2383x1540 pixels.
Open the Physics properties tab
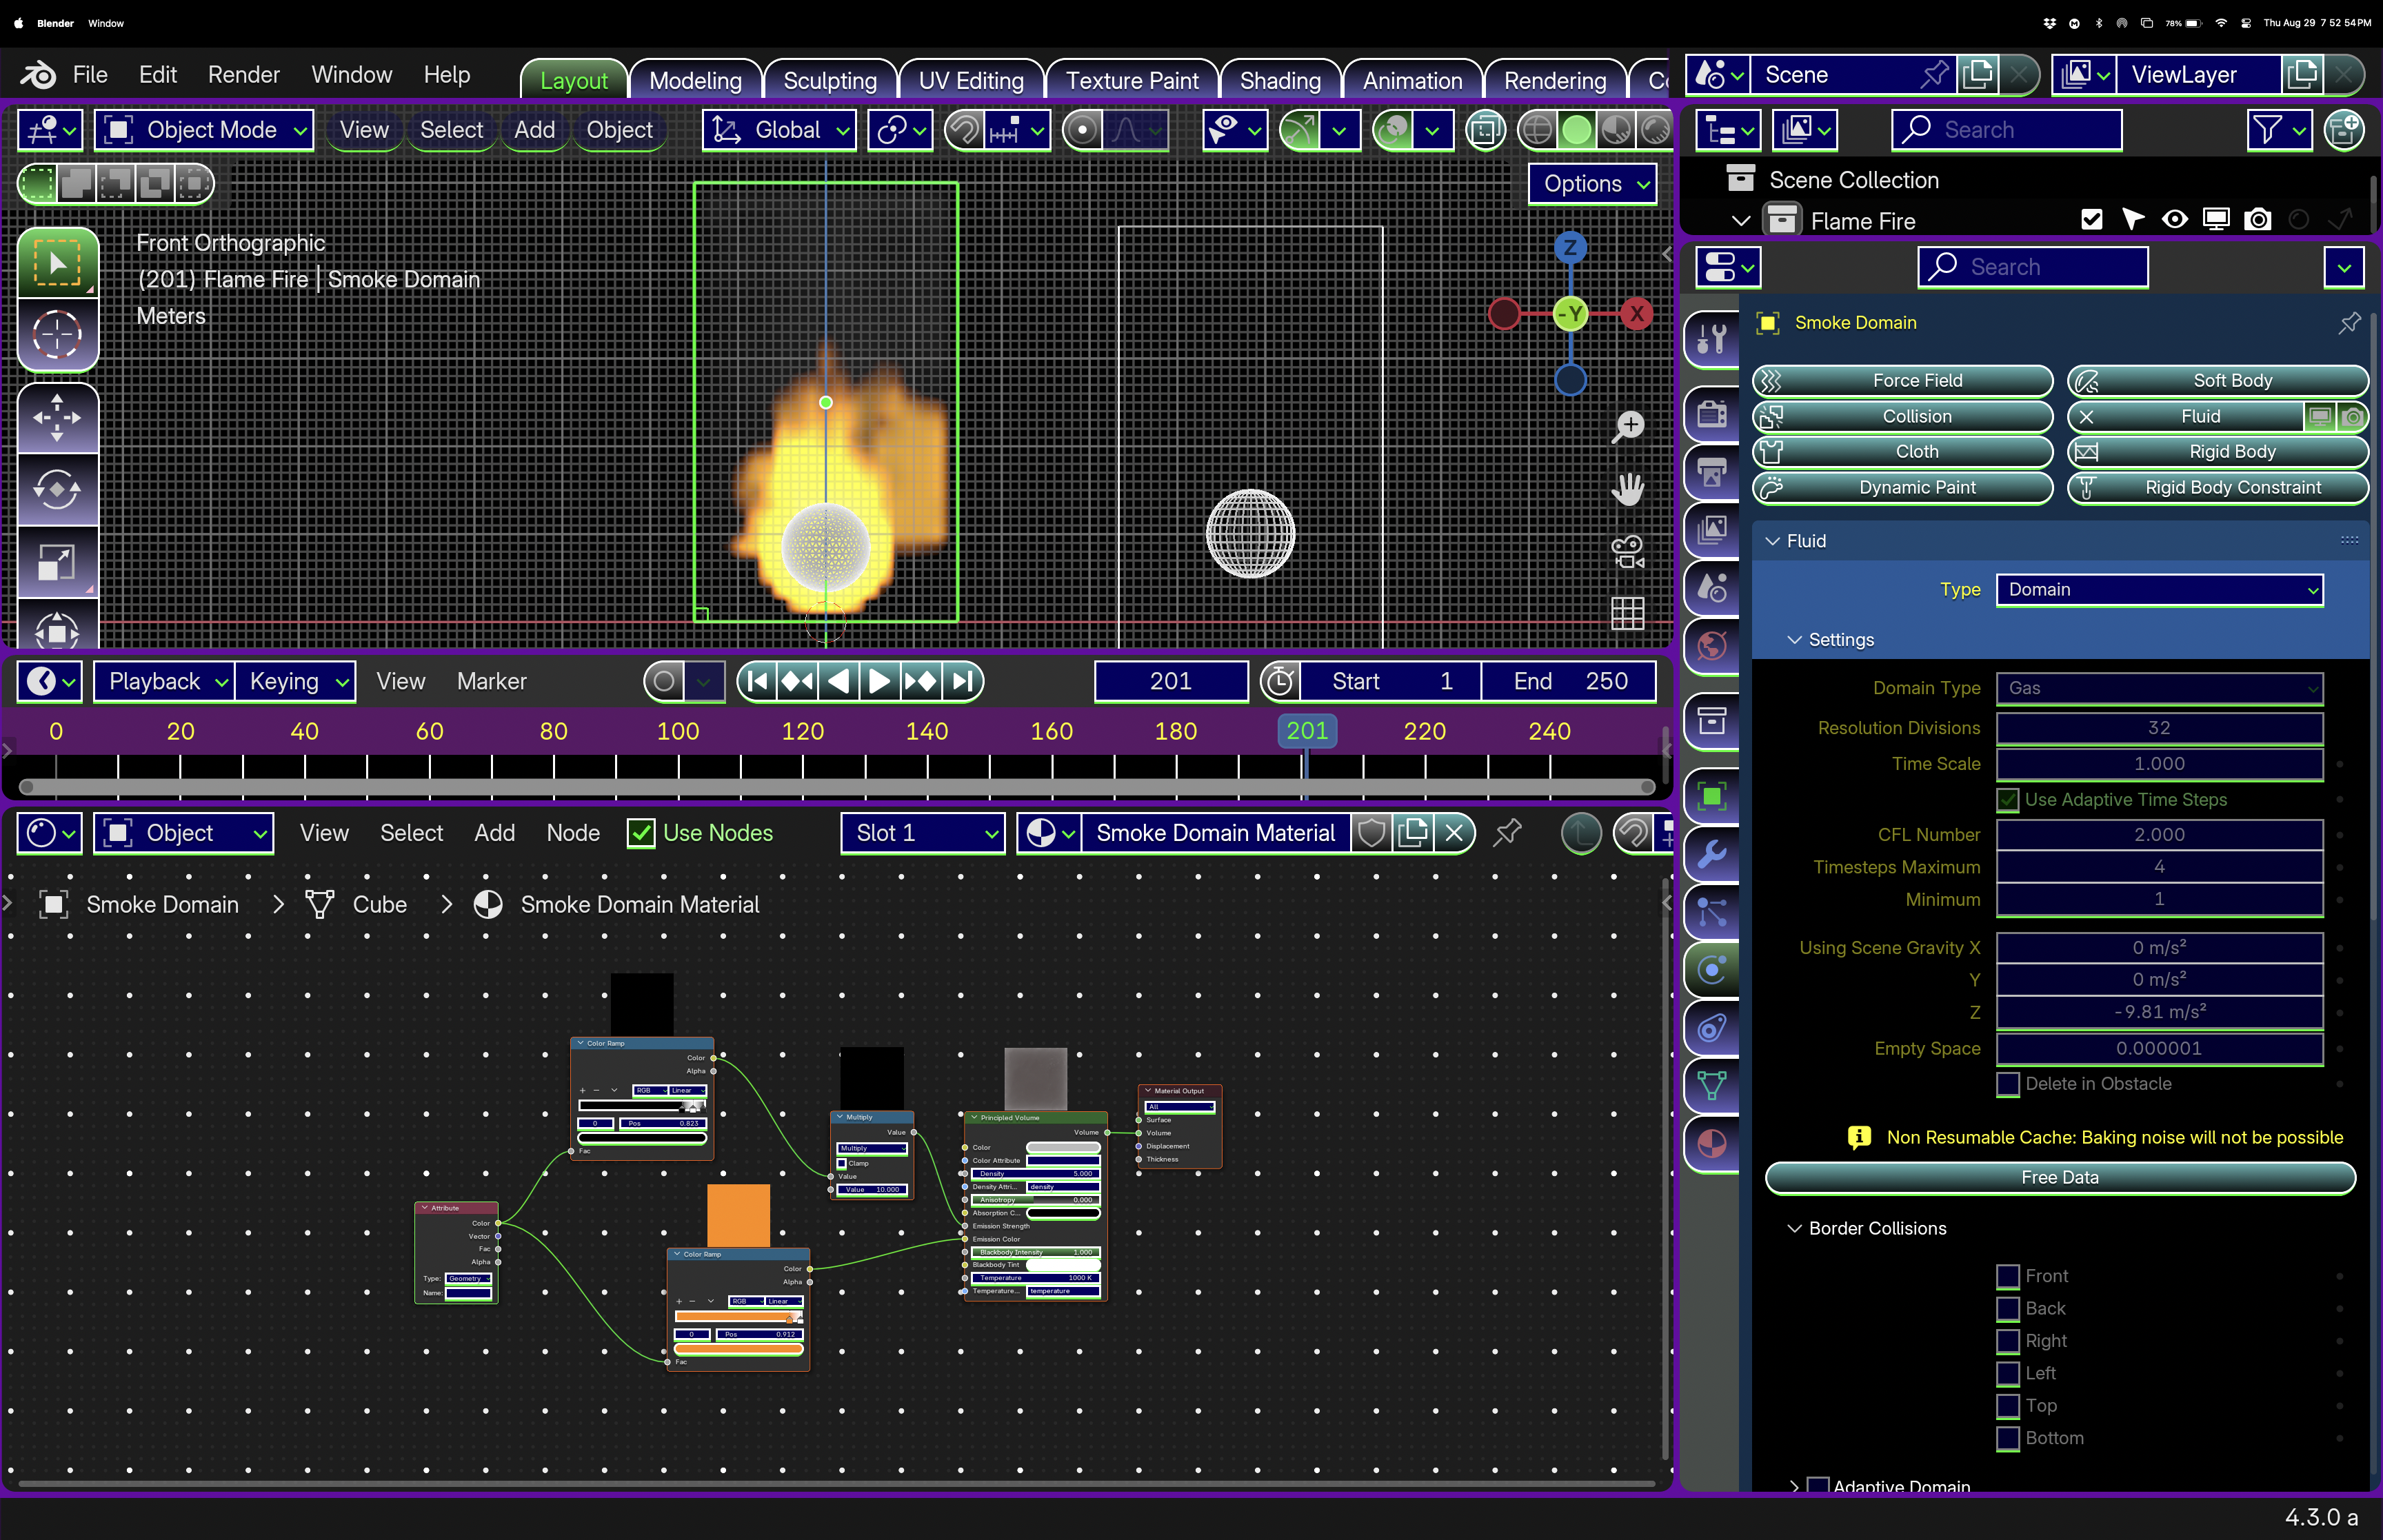[x=1711, y=970]
